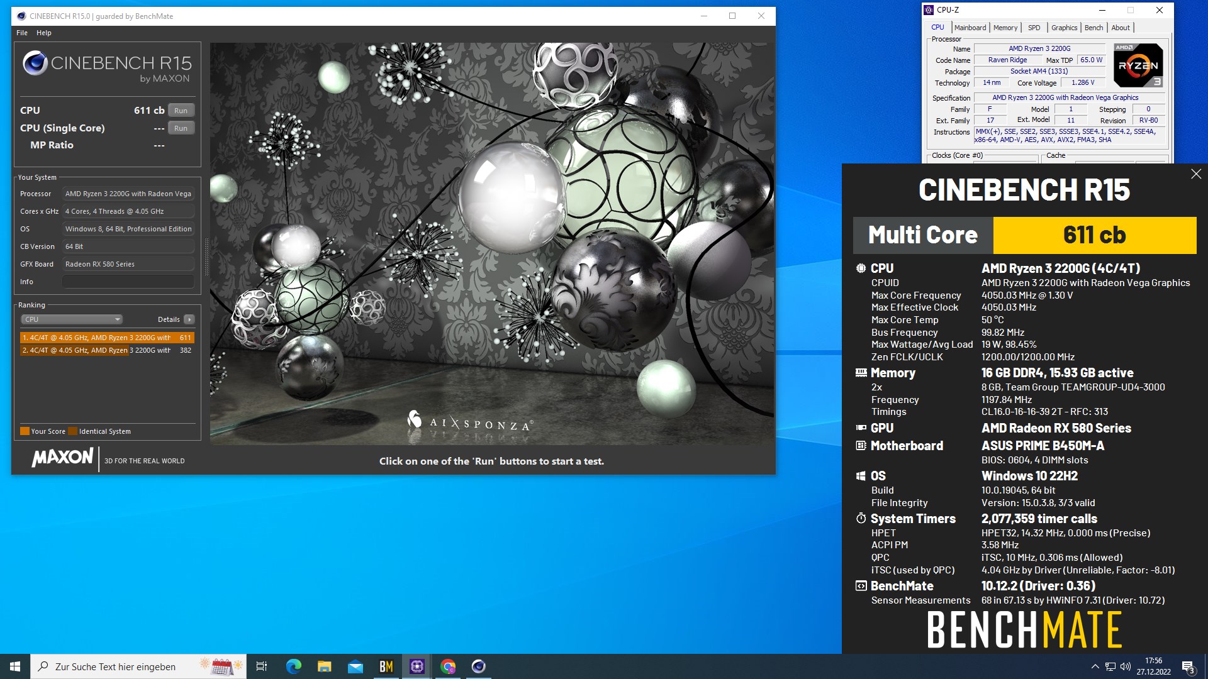Click the panel resize grip handle
This screenshot has height=679, width=1208.
click(x=206, y=257)
